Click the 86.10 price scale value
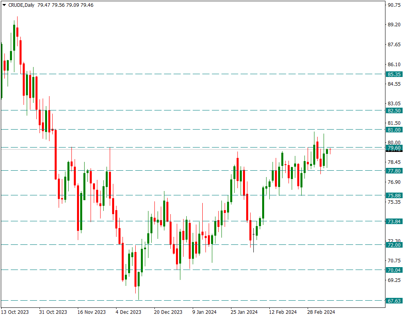Screen dimensions: 405x317 (x=394, y=64)
